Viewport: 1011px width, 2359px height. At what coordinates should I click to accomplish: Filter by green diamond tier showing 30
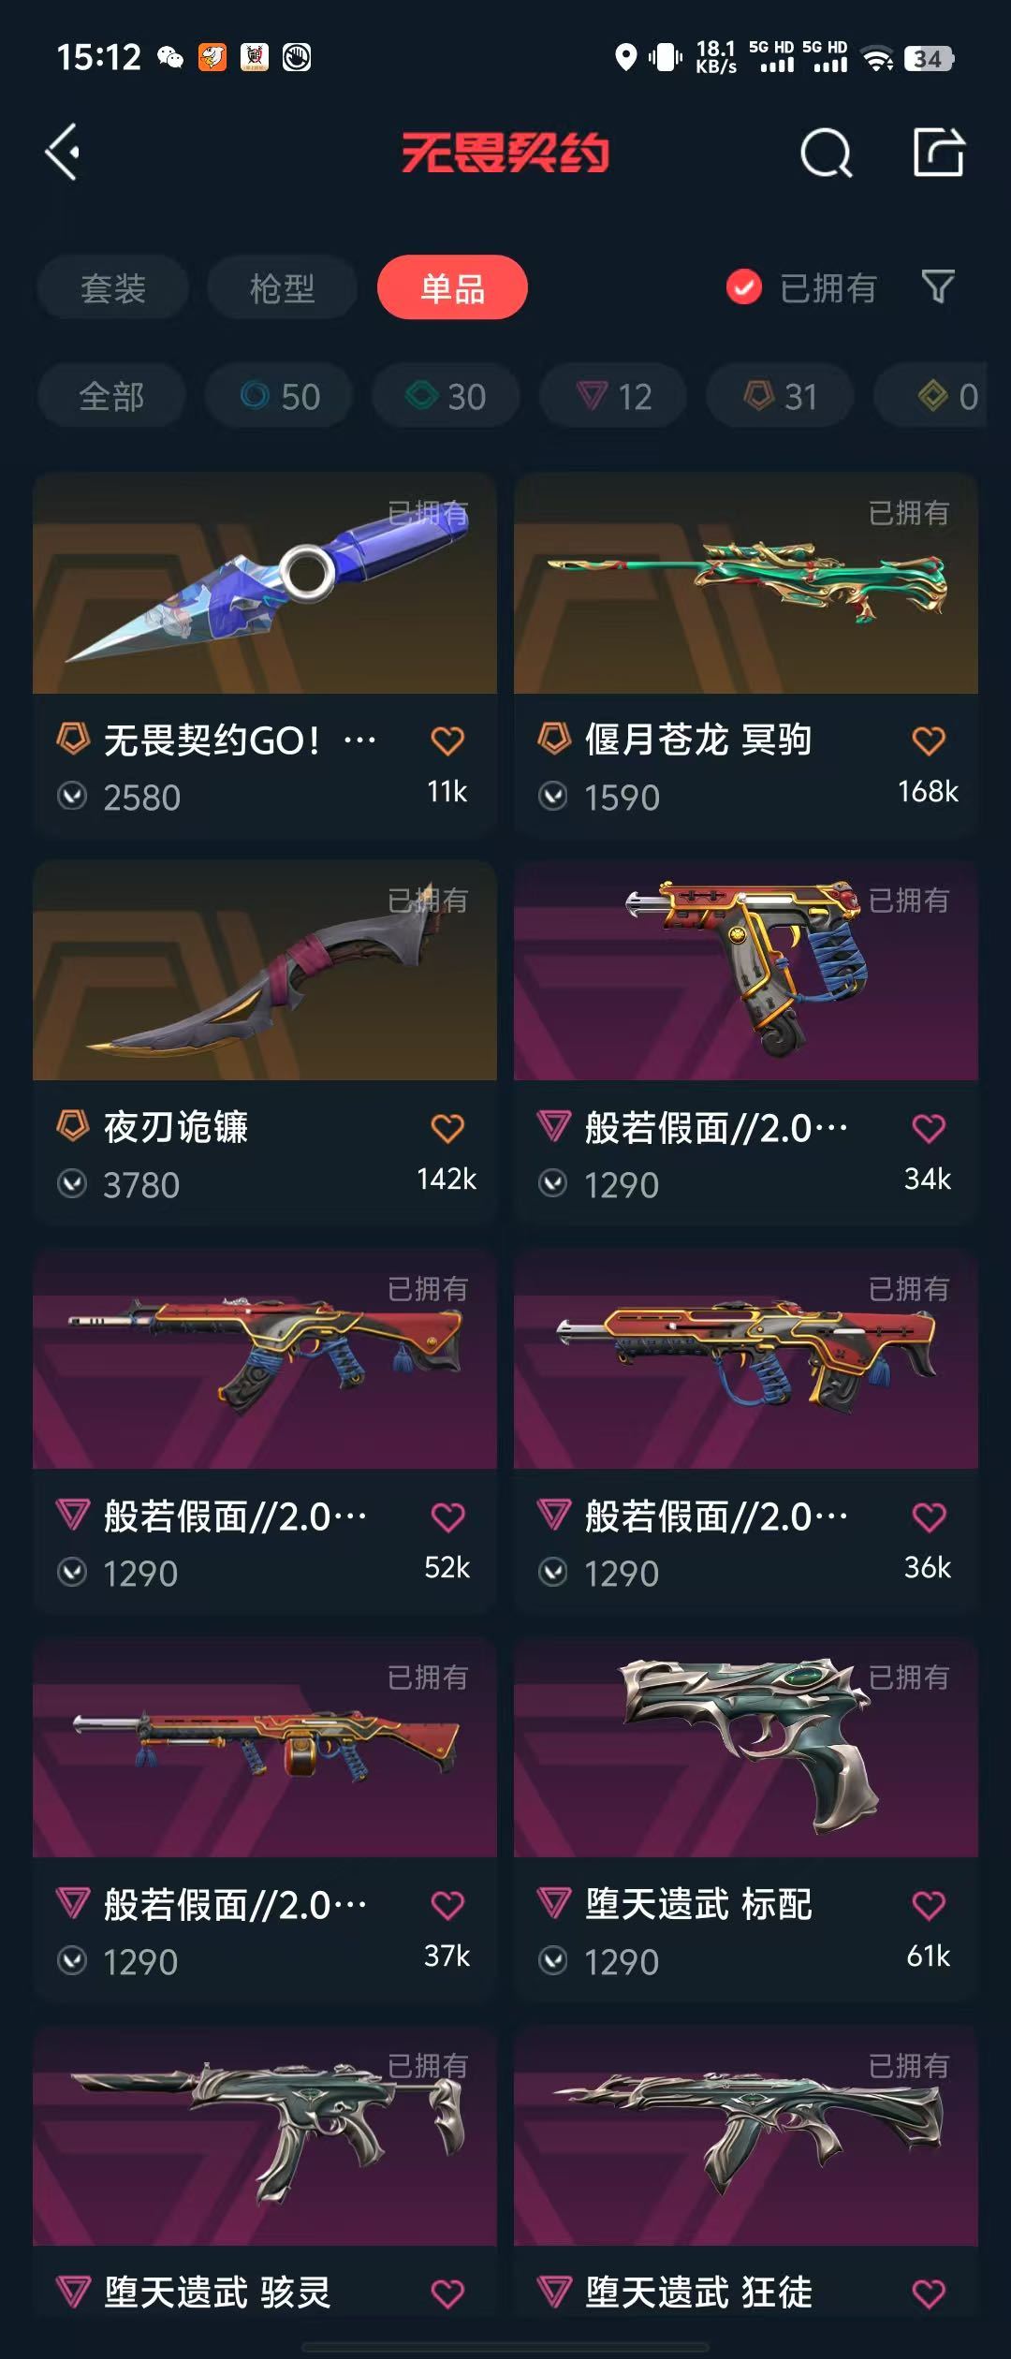[x=446, y=396]
